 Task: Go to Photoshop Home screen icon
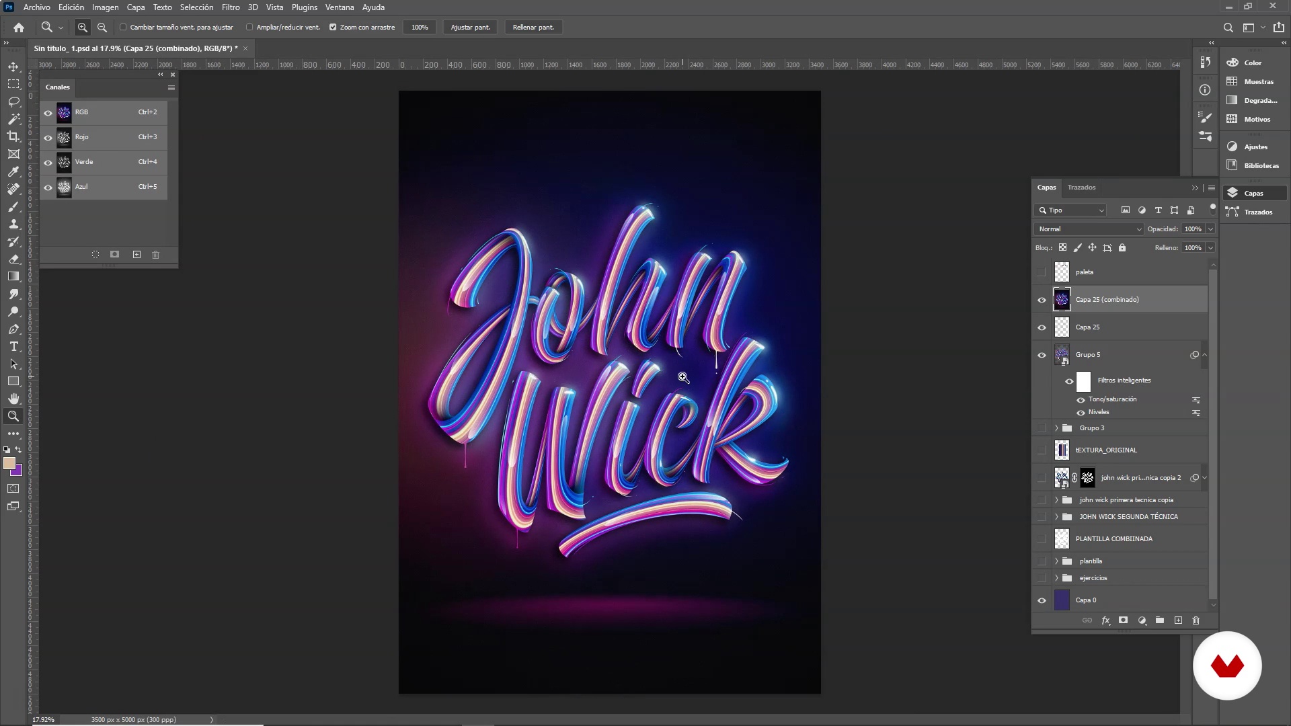[x=19, y=28]
